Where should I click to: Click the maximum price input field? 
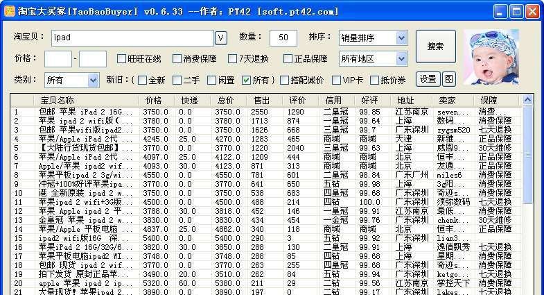pos(93,59)
